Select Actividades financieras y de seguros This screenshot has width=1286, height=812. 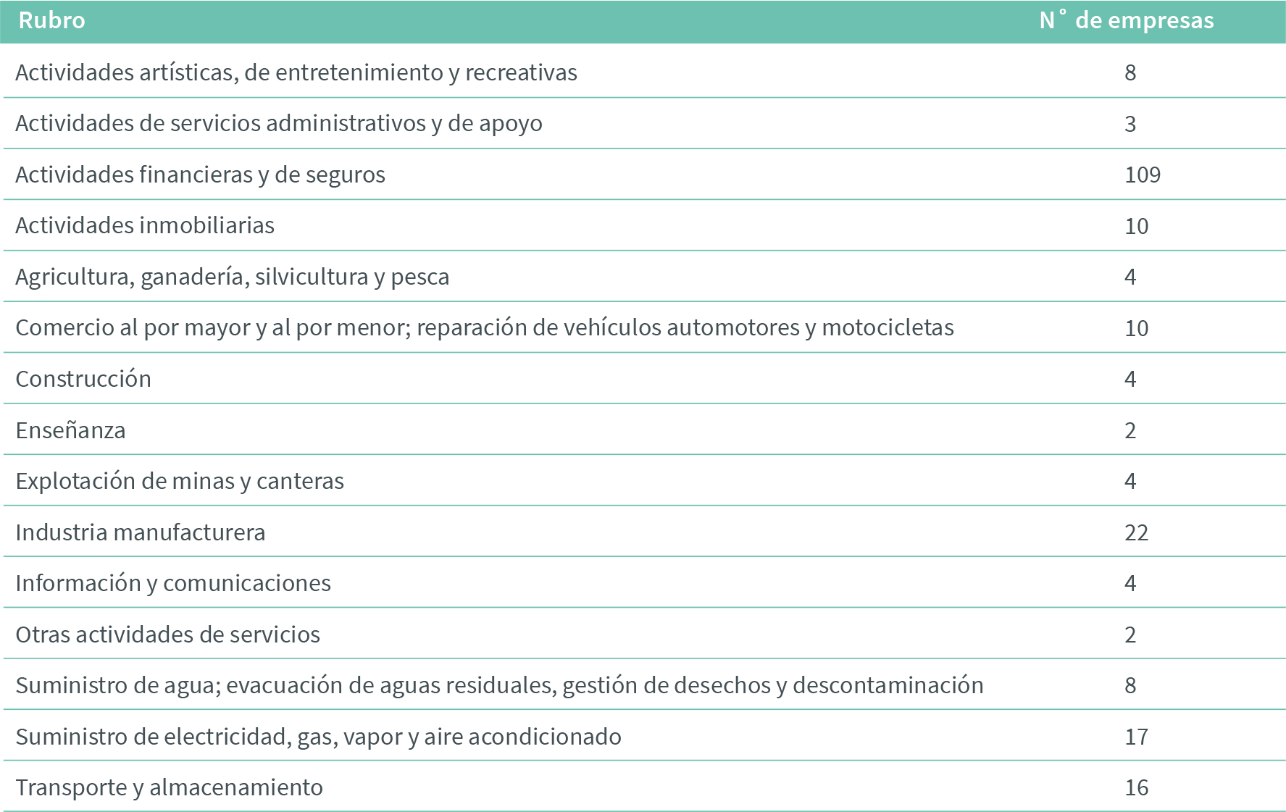(x=200, y=175)
